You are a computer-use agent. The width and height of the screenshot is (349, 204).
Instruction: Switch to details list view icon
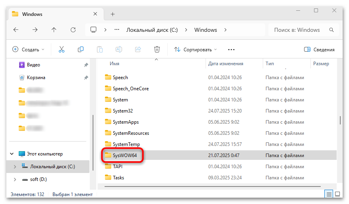click(x=329, y=194)
